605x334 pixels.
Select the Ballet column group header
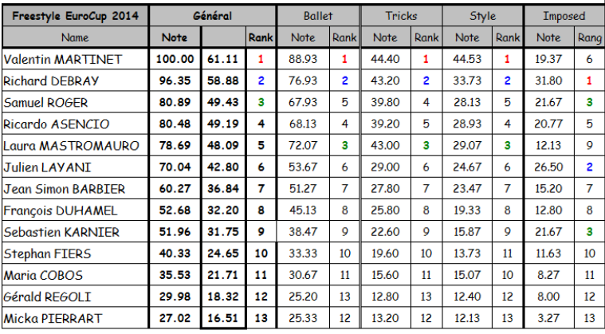[318, 16]
